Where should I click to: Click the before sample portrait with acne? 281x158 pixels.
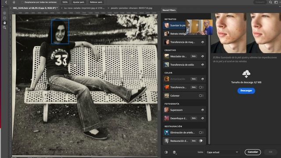[x=228, y=33]
